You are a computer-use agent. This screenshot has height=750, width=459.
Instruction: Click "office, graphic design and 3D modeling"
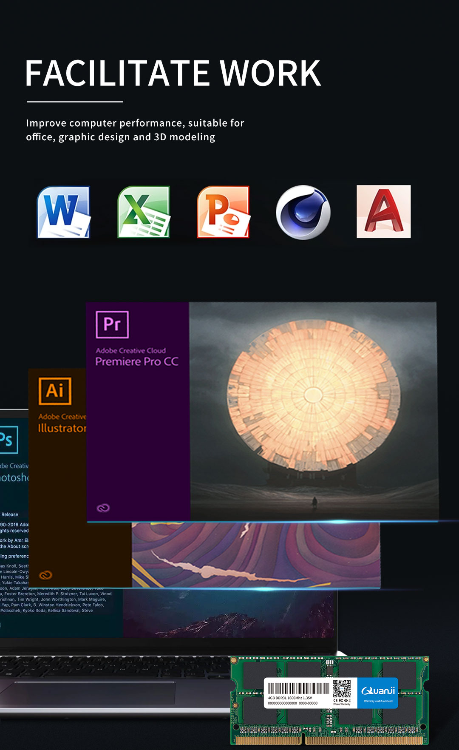click(121, 137)
